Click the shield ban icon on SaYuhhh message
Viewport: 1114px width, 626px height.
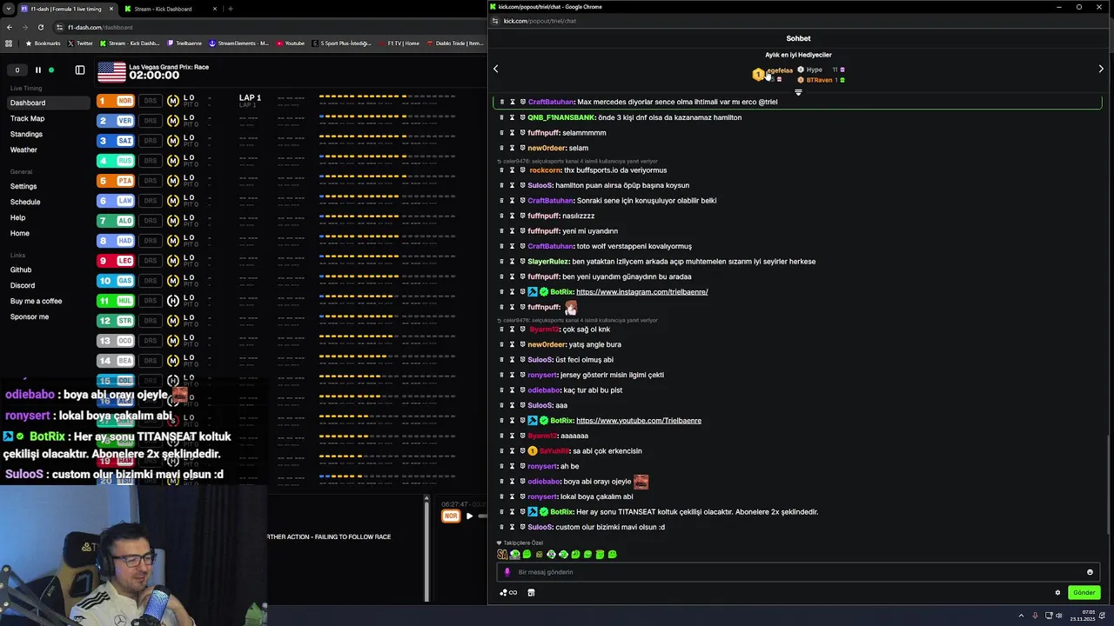522,451
